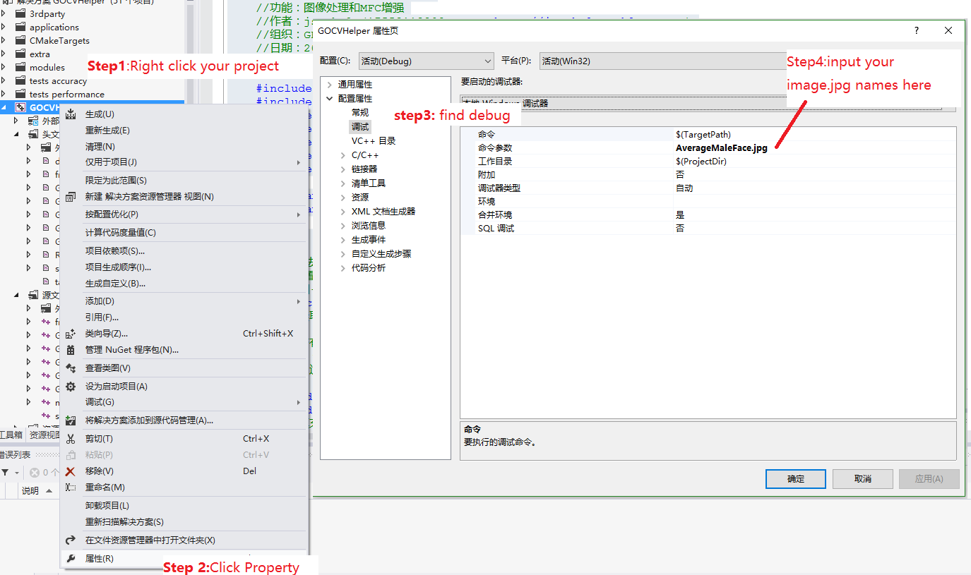Expand the C/C++ property node

(343, 155)
